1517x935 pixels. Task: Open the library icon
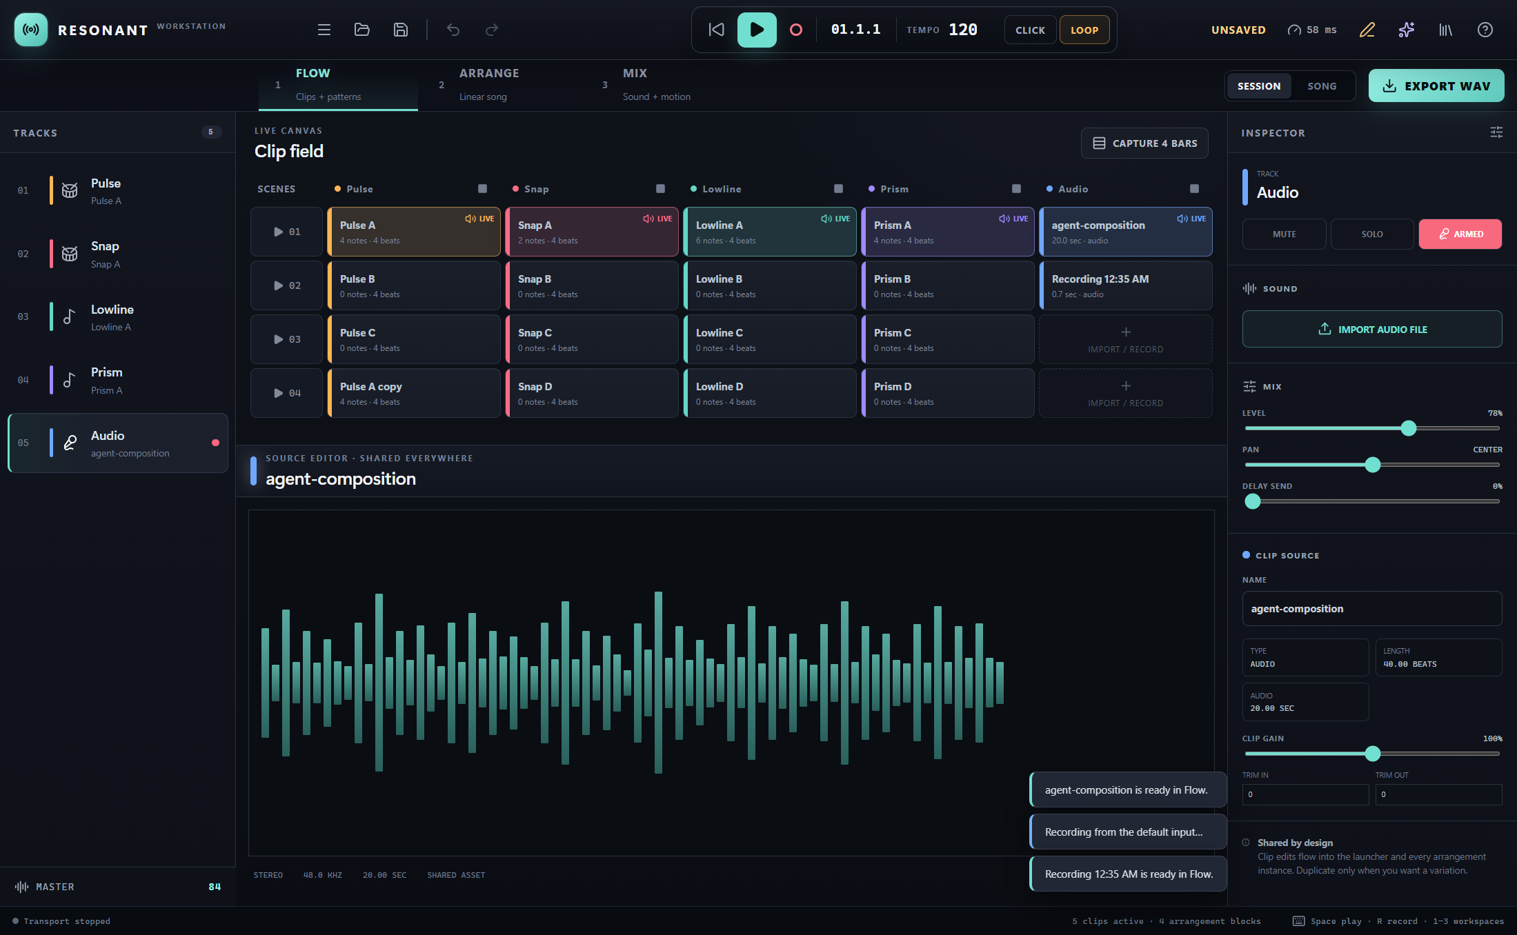(1446, 30)
